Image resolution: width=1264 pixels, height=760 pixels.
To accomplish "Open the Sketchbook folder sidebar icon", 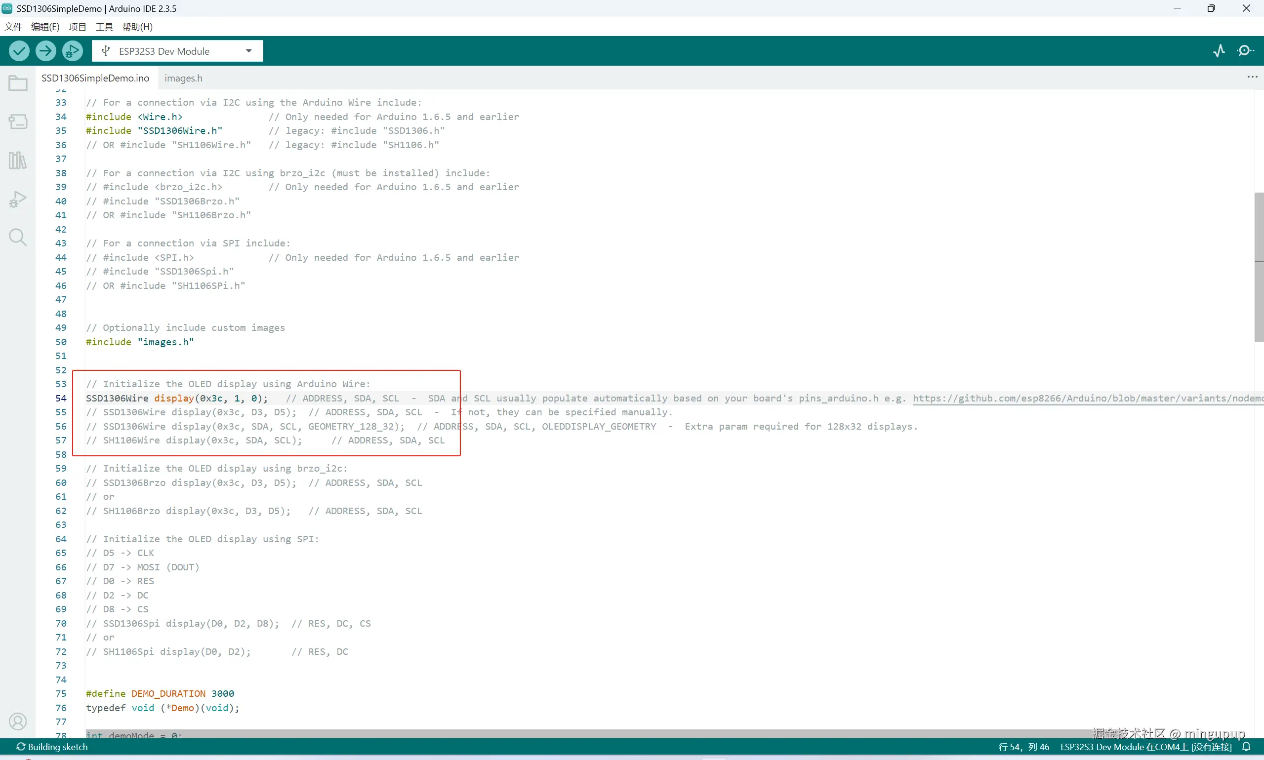I will (18, 83).
